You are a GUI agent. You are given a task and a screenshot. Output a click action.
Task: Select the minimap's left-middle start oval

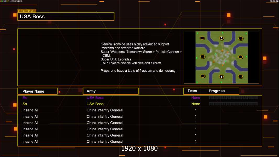203,57
